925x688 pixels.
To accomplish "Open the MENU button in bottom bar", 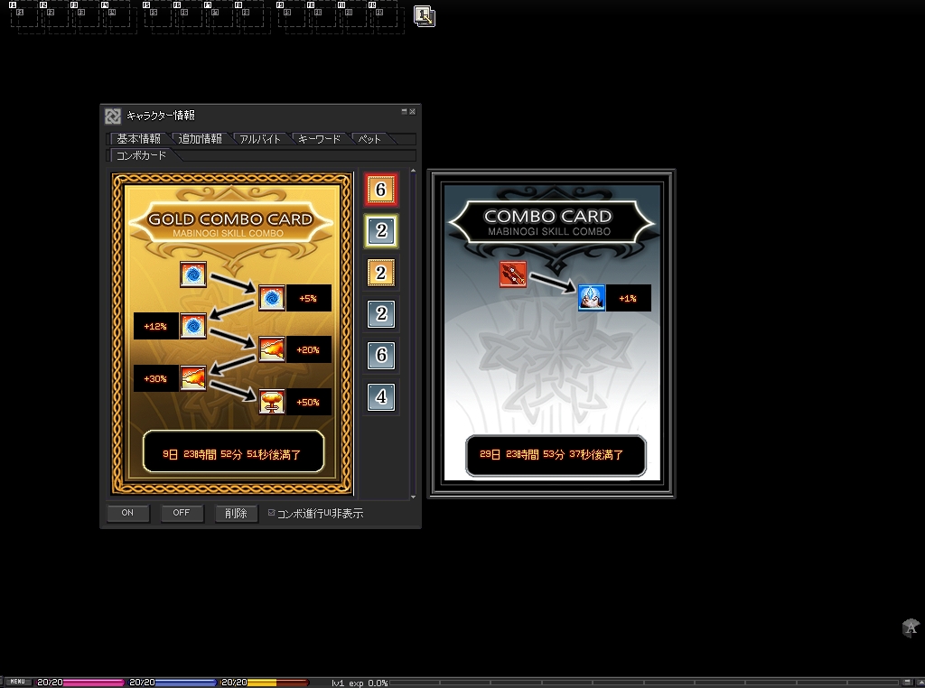I will [x=18, y=682].
